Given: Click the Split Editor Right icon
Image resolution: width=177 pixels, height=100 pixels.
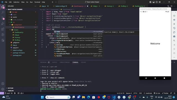Looking at the screenshot, I should [x=171, y=6].
